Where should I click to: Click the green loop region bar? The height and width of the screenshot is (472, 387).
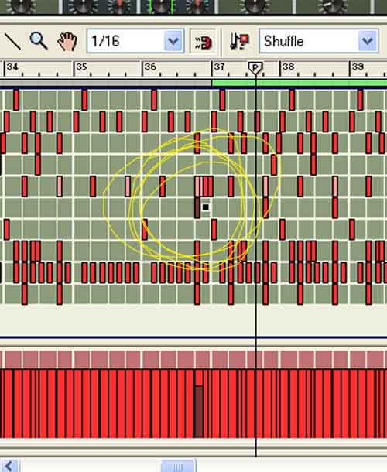point(300,83)
